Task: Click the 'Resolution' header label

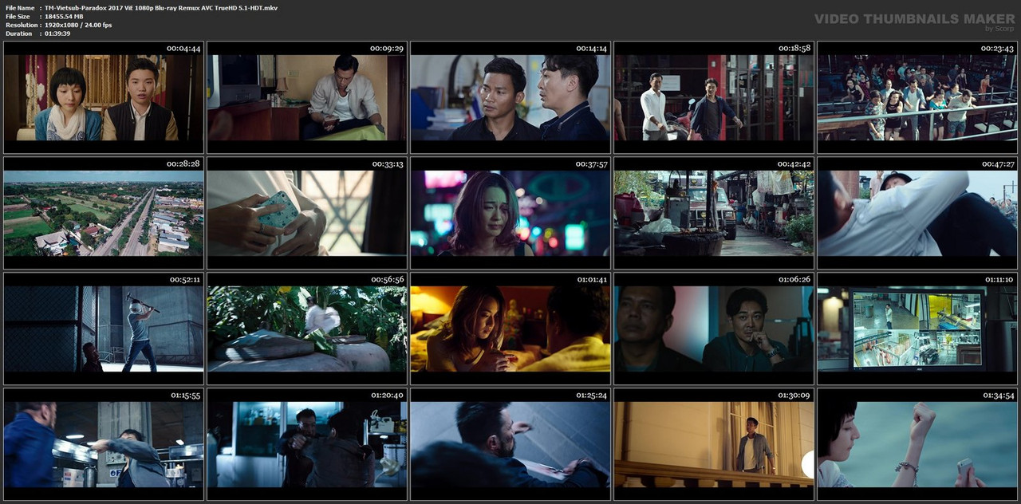Action: [x=20, y=26]
